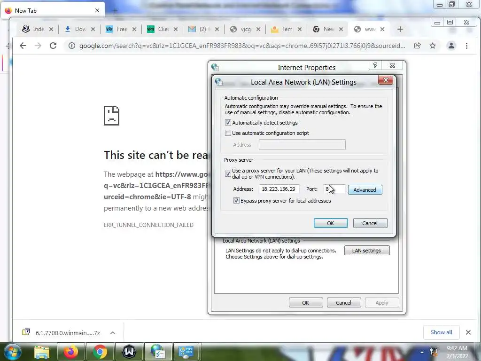Bookmark this page with the star icon

pos(433,46)
